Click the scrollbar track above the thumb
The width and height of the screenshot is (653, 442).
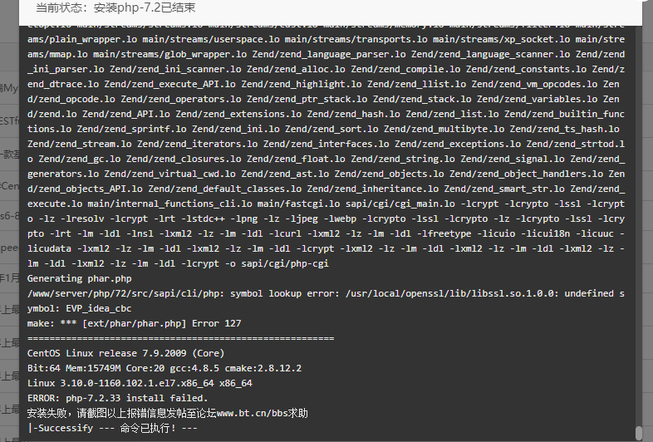(x=638, y=225)
